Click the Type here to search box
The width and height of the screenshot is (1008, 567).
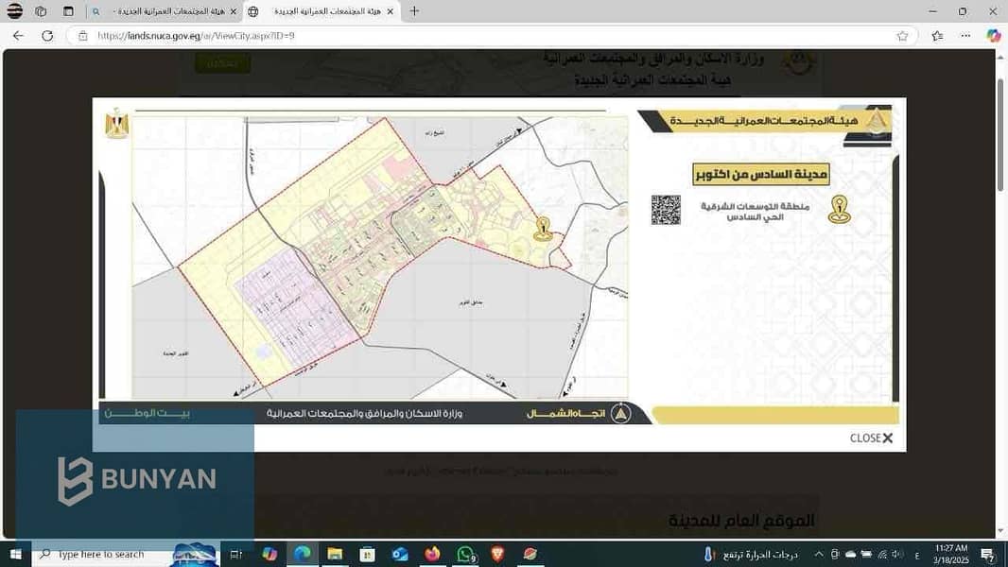126,554
